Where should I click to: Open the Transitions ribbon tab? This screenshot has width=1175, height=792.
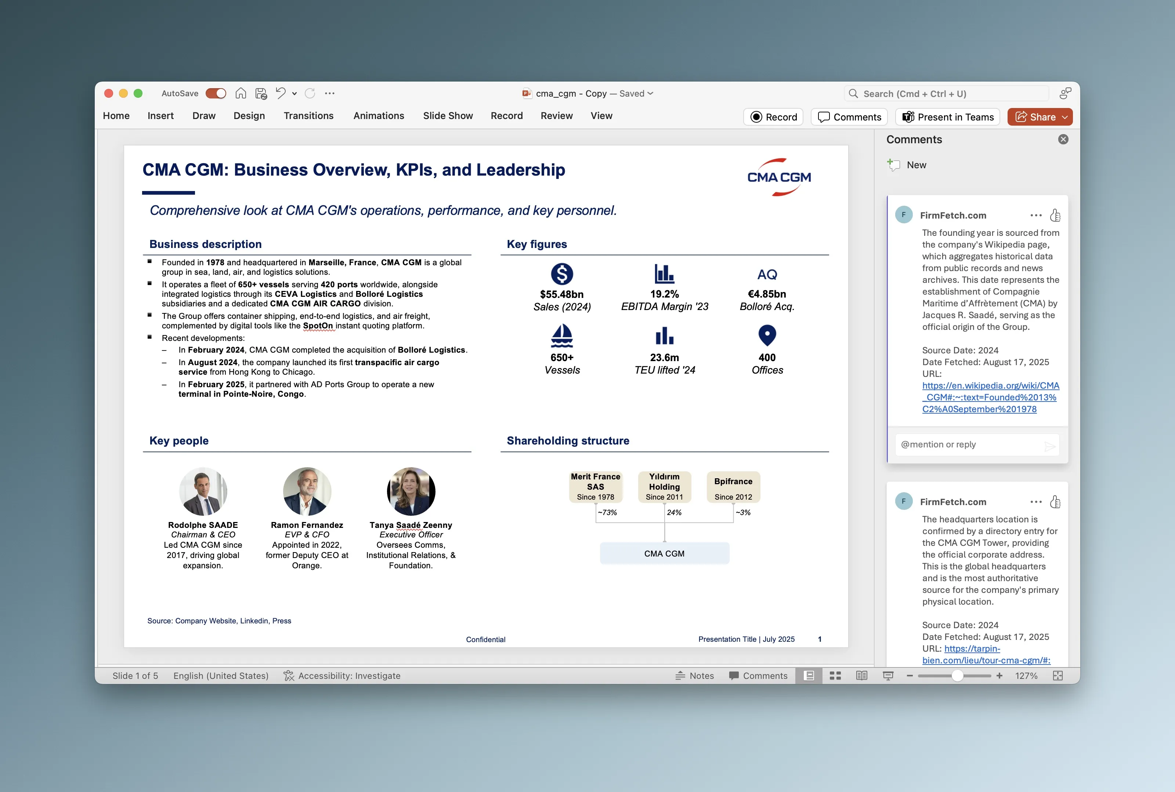coord(308,116)
